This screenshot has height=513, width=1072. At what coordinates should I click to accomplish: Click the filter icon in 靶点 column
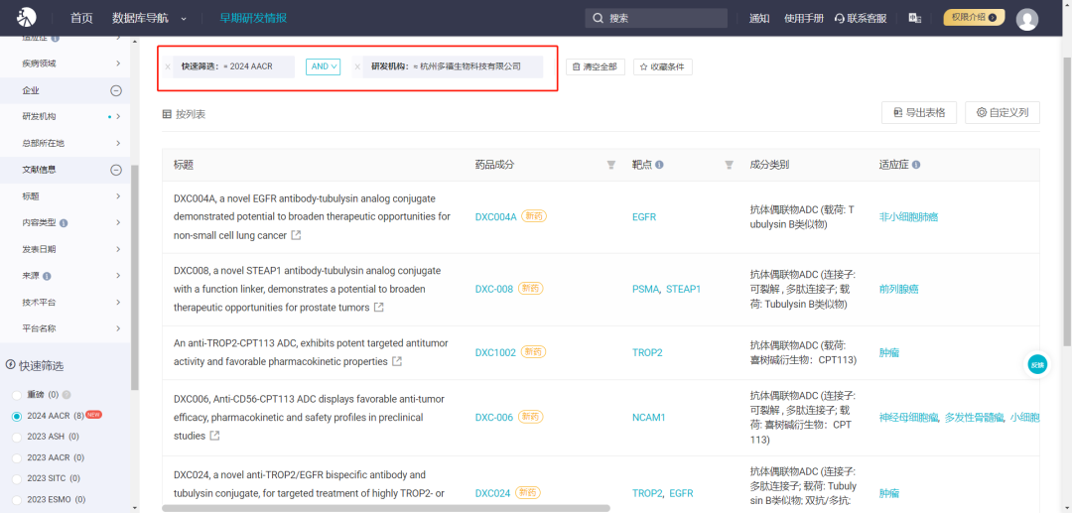tap(729, 165)
